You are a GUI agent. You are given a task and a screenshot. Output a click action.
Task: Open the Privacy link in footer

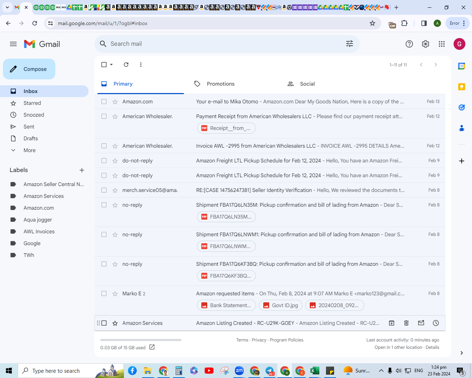(x=259, y=340)
